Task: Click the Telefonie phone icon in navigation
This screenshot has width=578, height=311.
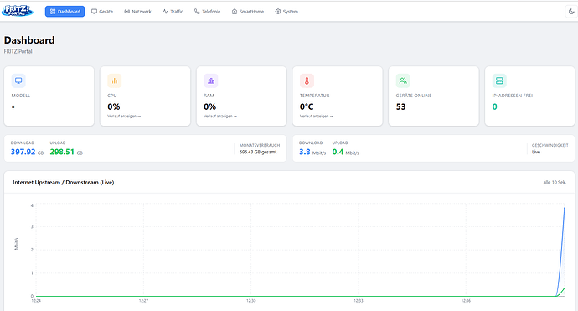Action: (x=197, y=12)
